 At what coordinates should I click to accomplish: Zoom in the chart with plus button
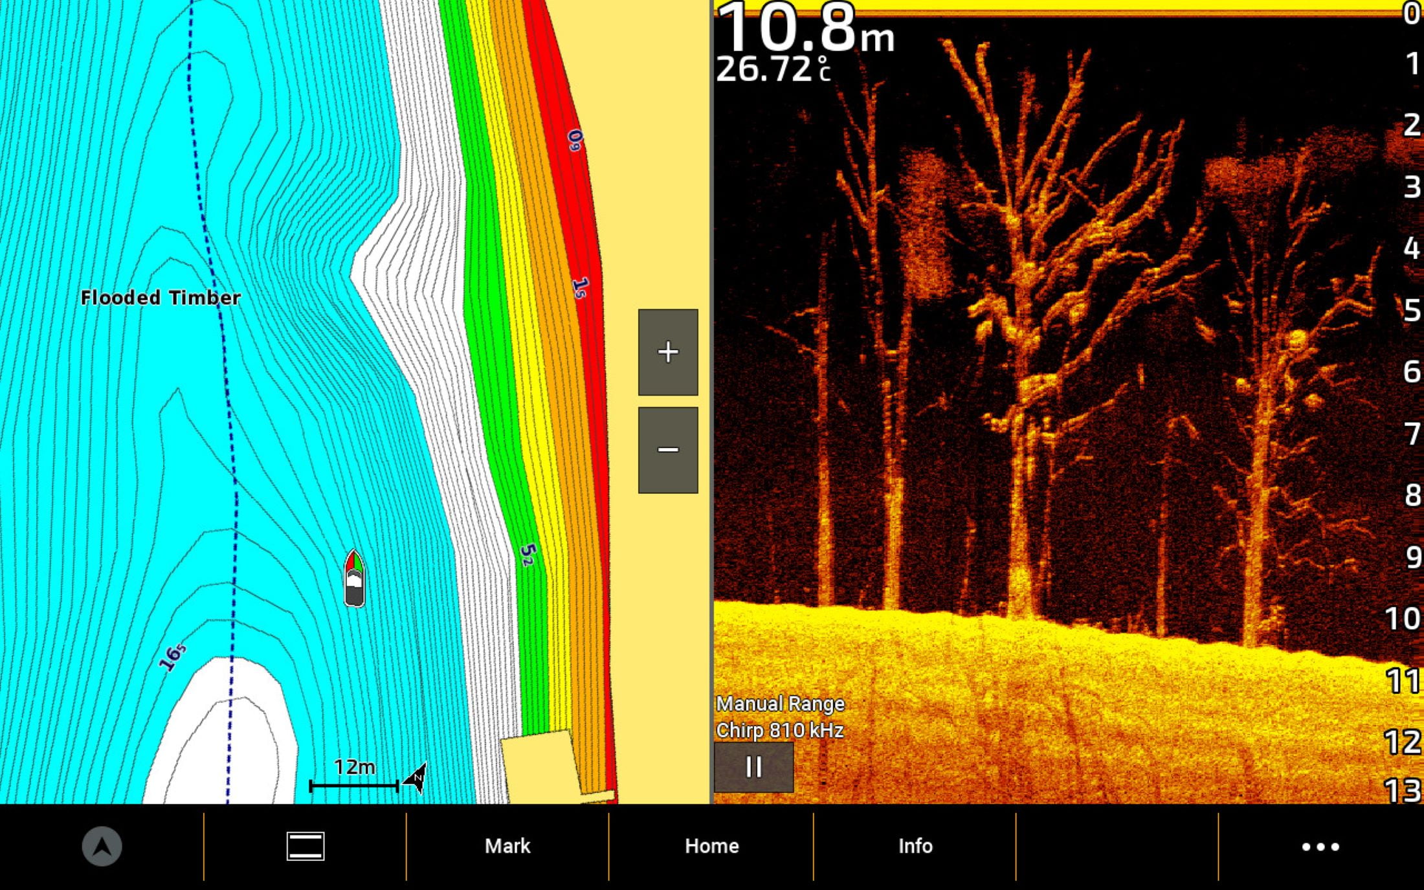tap(668, 352)
